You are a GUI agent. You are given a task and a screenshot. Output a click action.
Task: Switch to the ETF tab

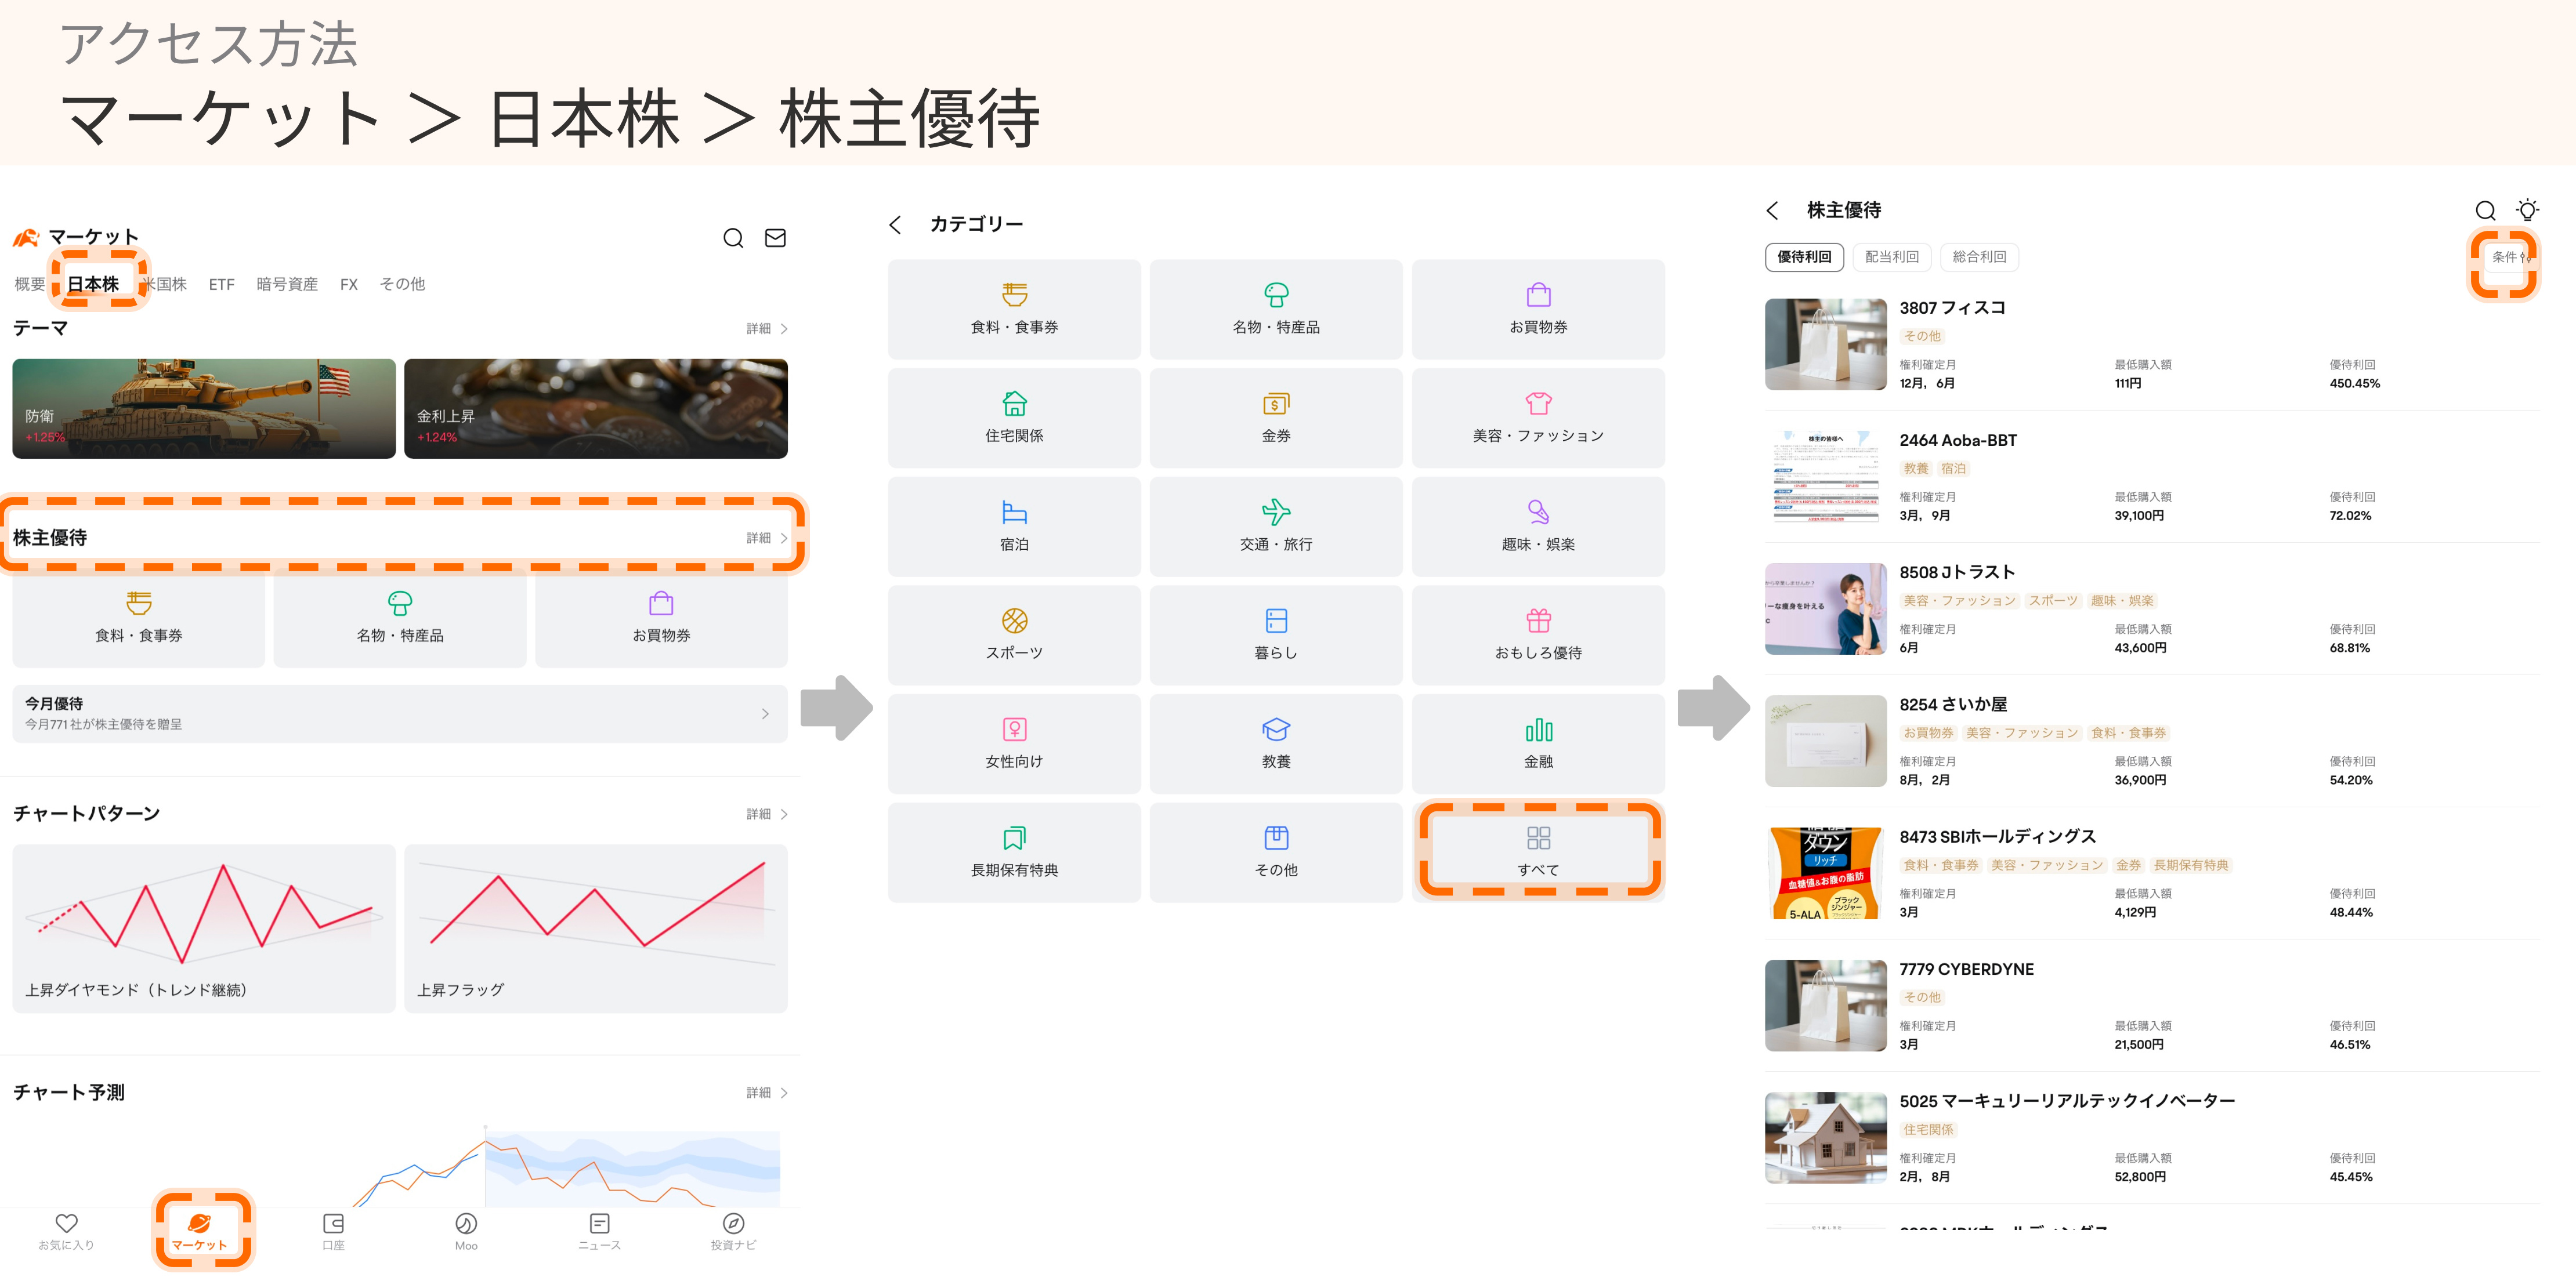(221, 285)
